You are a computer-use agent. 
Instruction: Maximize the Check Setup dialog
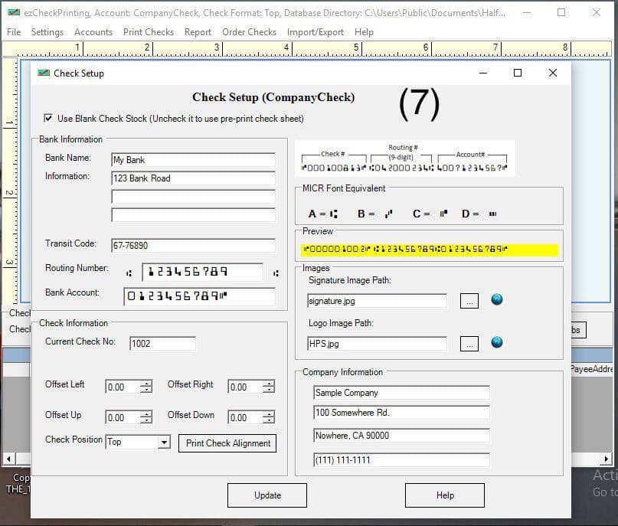point(518,74)
